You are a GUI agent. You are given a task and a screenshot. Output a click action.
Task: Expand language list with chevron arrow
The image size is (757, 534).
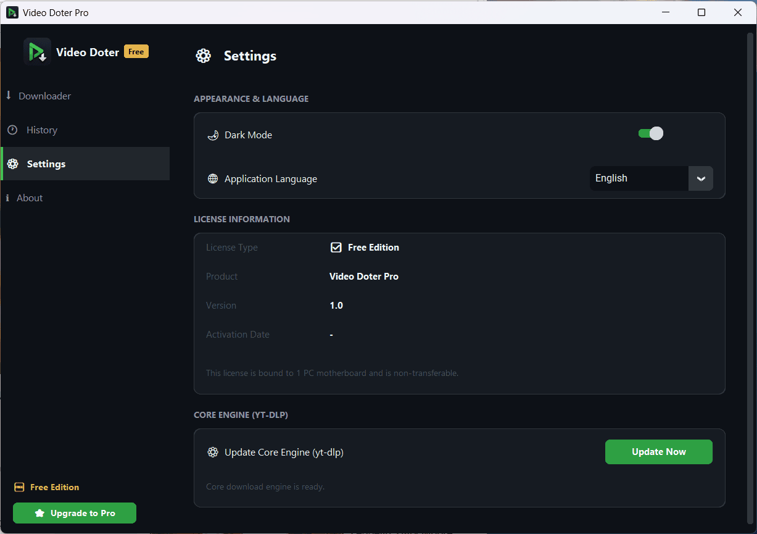701,178
